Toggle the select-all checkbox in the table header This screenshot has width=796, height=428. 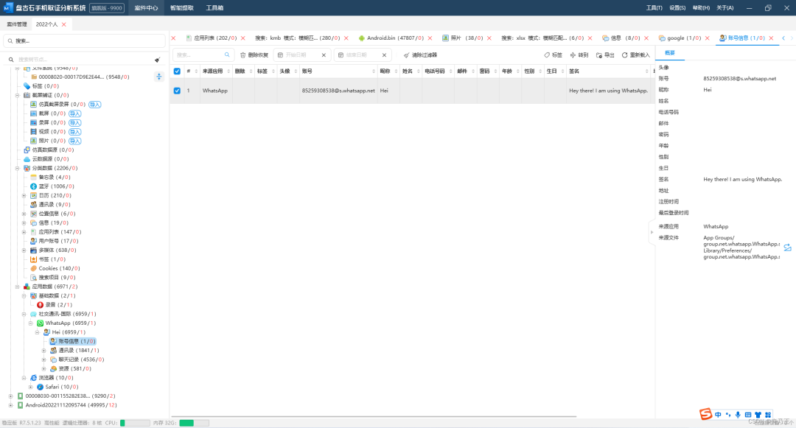[x=177, y=71]
